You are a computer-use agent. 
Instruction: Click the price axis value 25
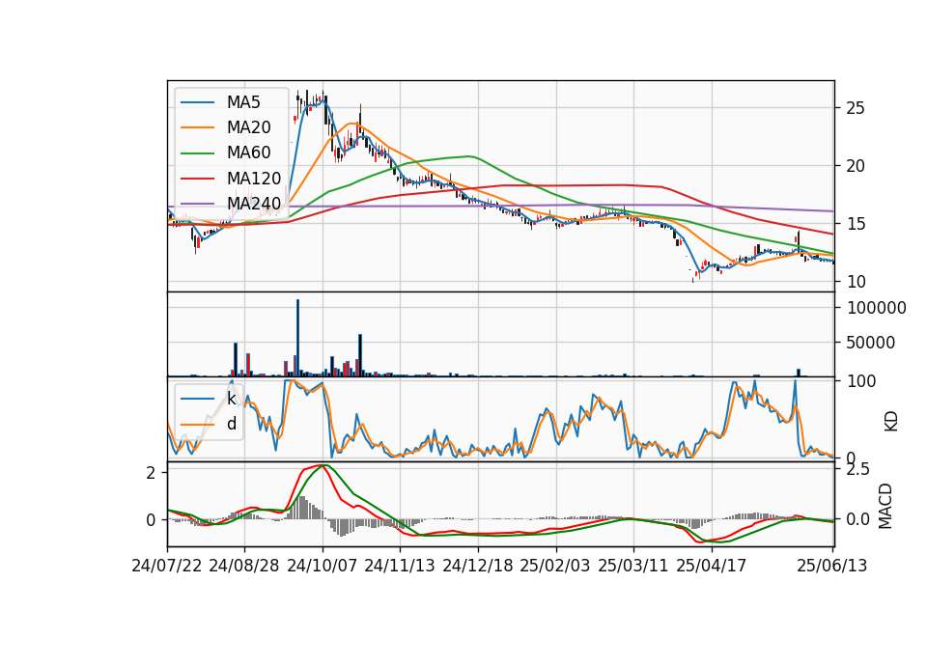pos(856,108)
